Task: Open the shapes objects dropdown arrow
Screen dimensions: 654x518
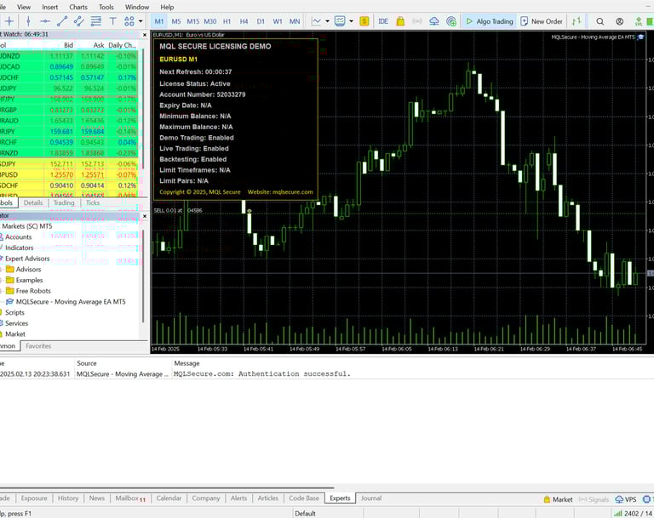Action: coord(141,21)
